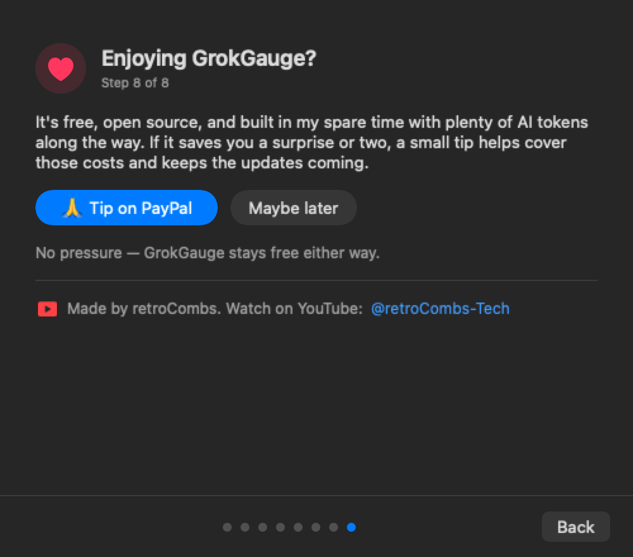Click the "Made by retroCombs" text
This screenshot has width=633, height=557.
(x=215, y=309)
